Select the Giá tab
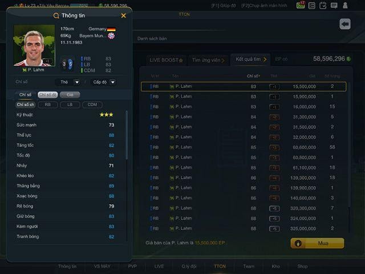The image size is (365, 274). (x=70, y=95)
